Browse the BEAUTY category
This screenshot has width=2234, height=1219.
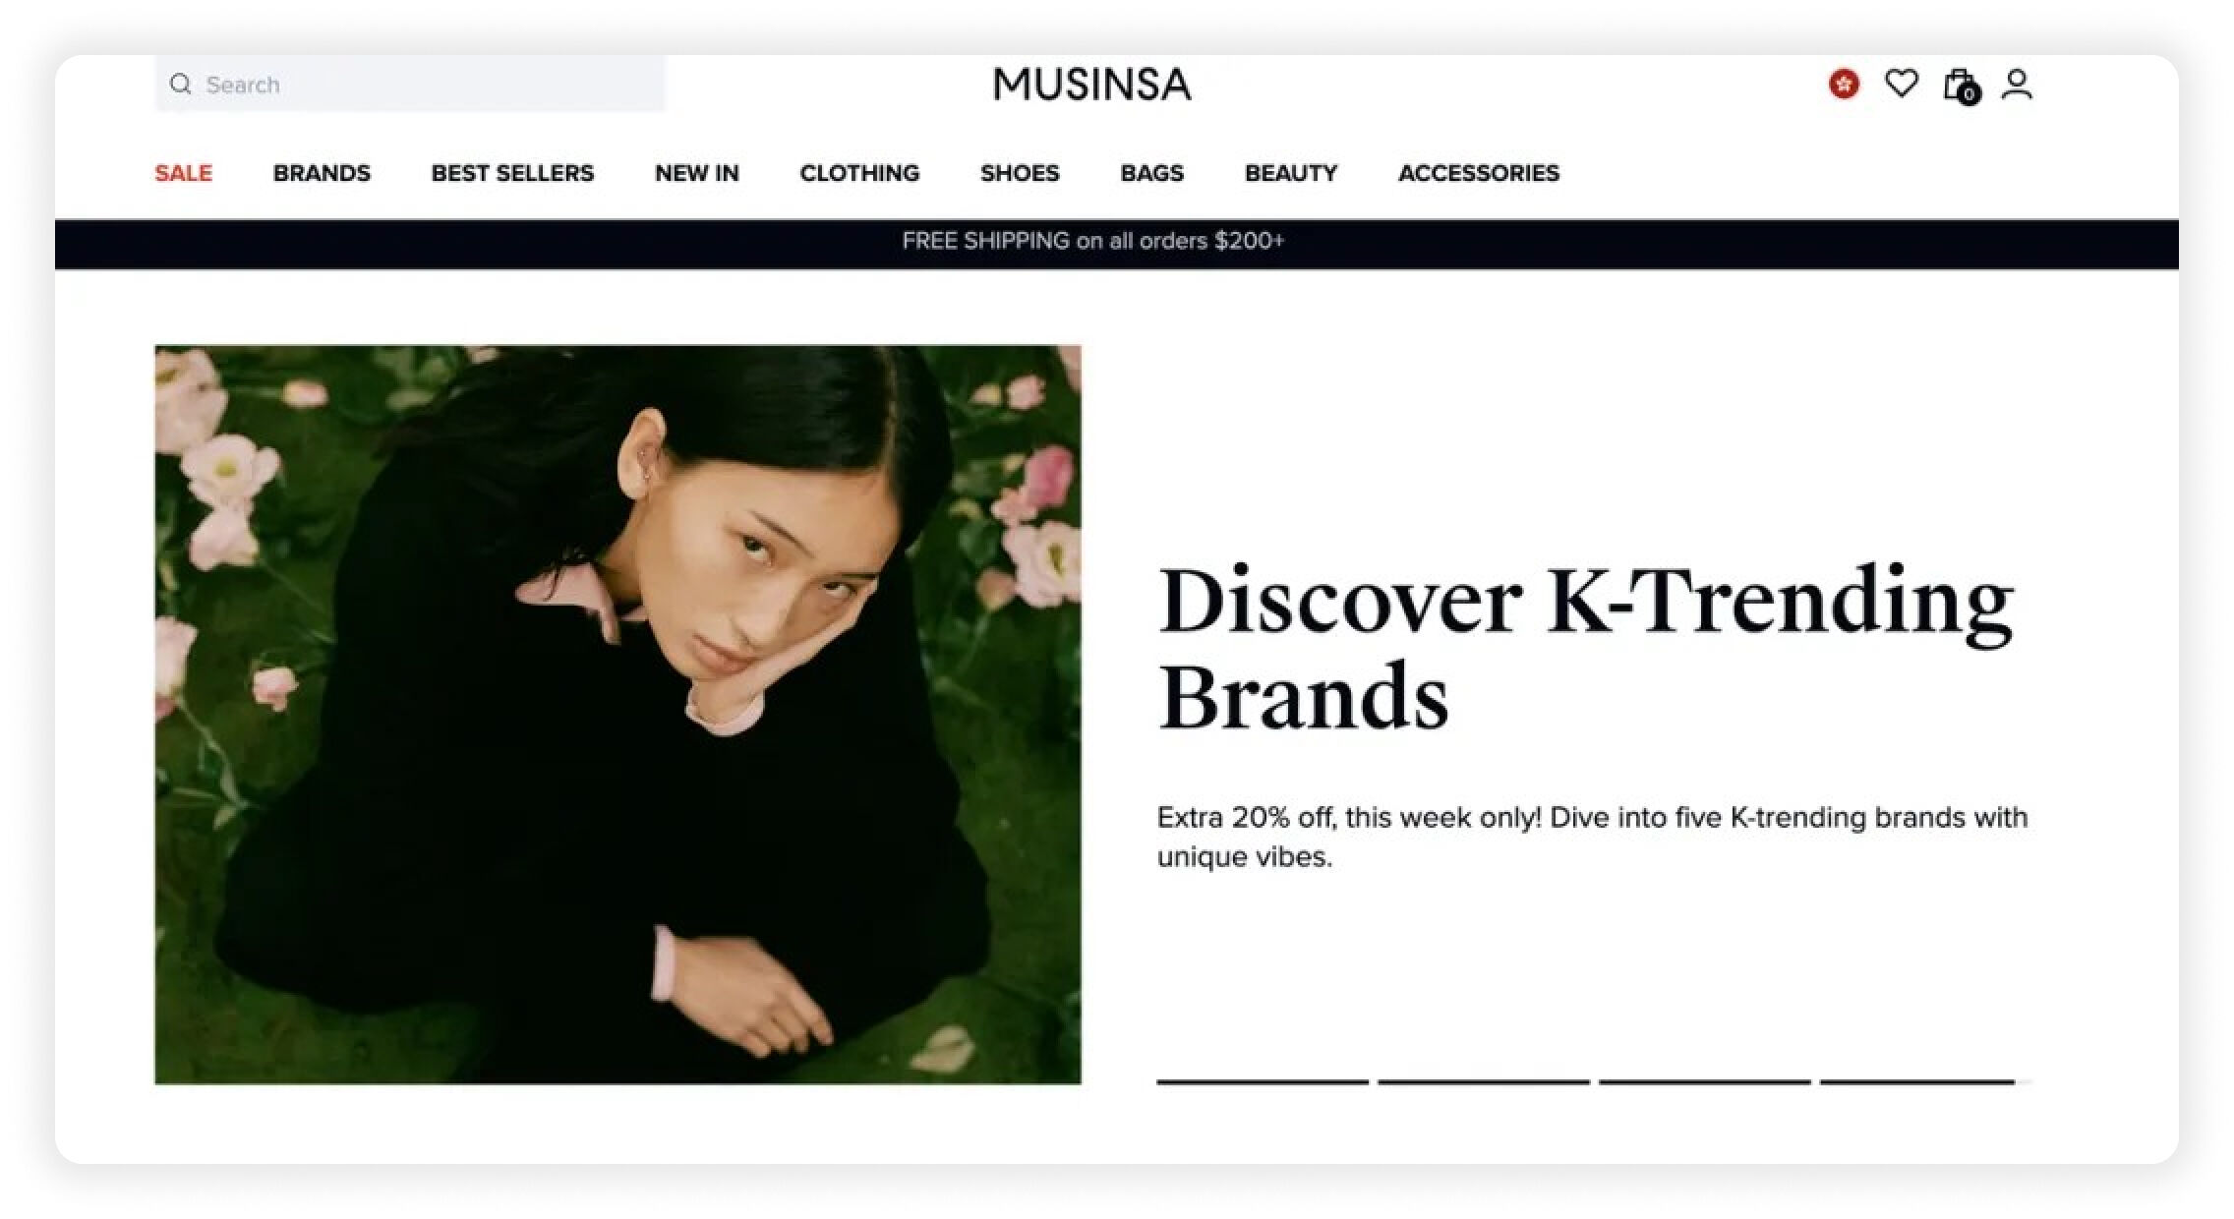(x=1291, y=173)
